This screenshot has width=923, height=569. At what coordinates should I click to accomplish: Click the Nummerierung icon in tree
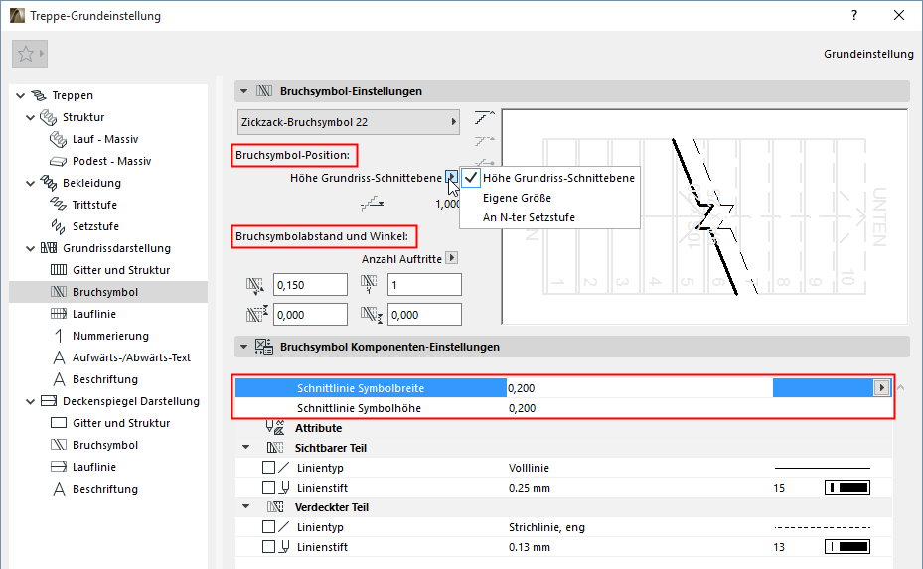tap(59, 336)
